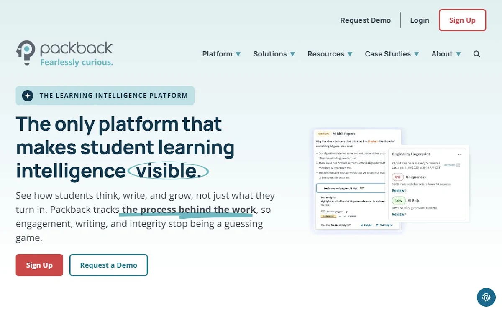Open the Solutions navigation item

270,54
